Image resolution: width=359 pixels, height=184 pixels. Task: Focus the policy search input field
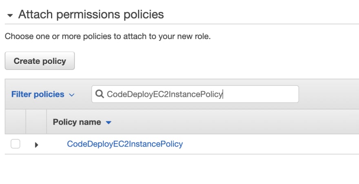[x=195, y=94]
